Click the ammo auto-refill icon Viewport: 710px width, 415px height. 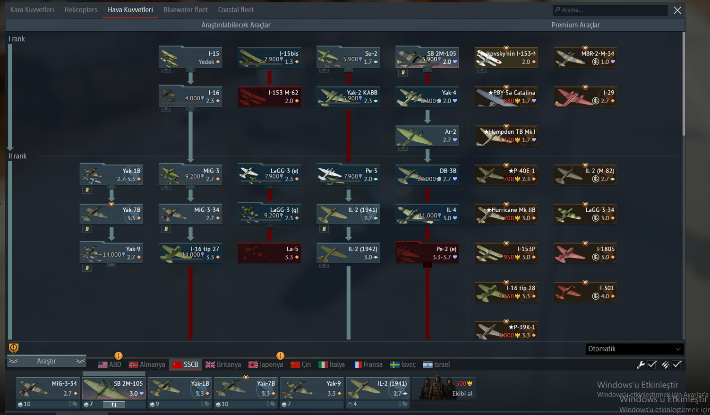point(665,364)
